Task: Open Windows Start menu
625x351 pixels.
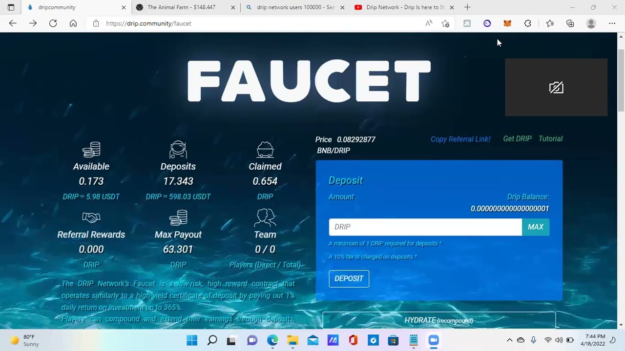Action: [192, 340]
